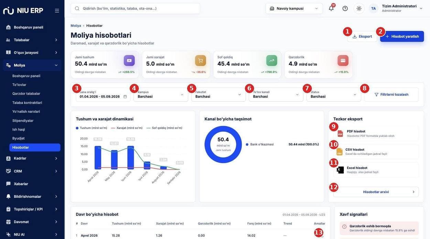Image resolution: width=430 pixels, height=239 pixels.
Task: Click the Bank o'tkazmasi legend color dot
Action: [x=247, y=144]
